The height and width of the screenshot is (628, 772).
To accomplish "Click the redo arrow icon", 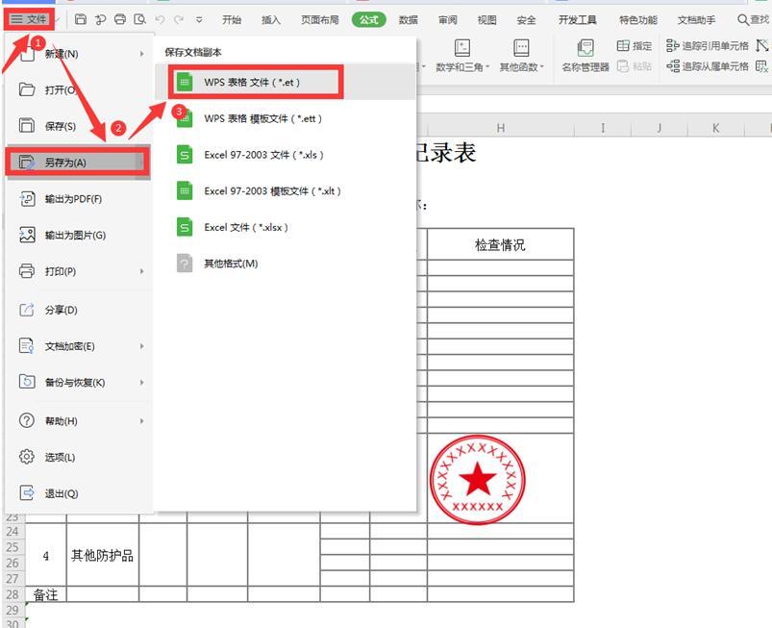I will (179, 19).
